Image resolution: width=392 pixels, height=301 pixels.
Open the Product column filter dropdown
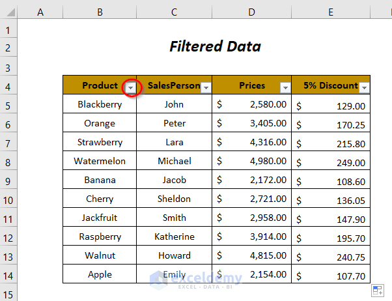[132, 87]
